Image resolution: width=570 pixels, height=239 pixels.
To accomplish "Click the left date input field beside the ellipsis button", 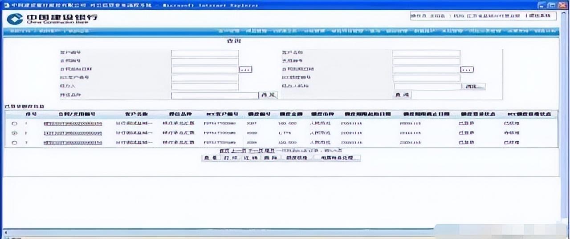I will pyautogui.click(x=205, y=70).
